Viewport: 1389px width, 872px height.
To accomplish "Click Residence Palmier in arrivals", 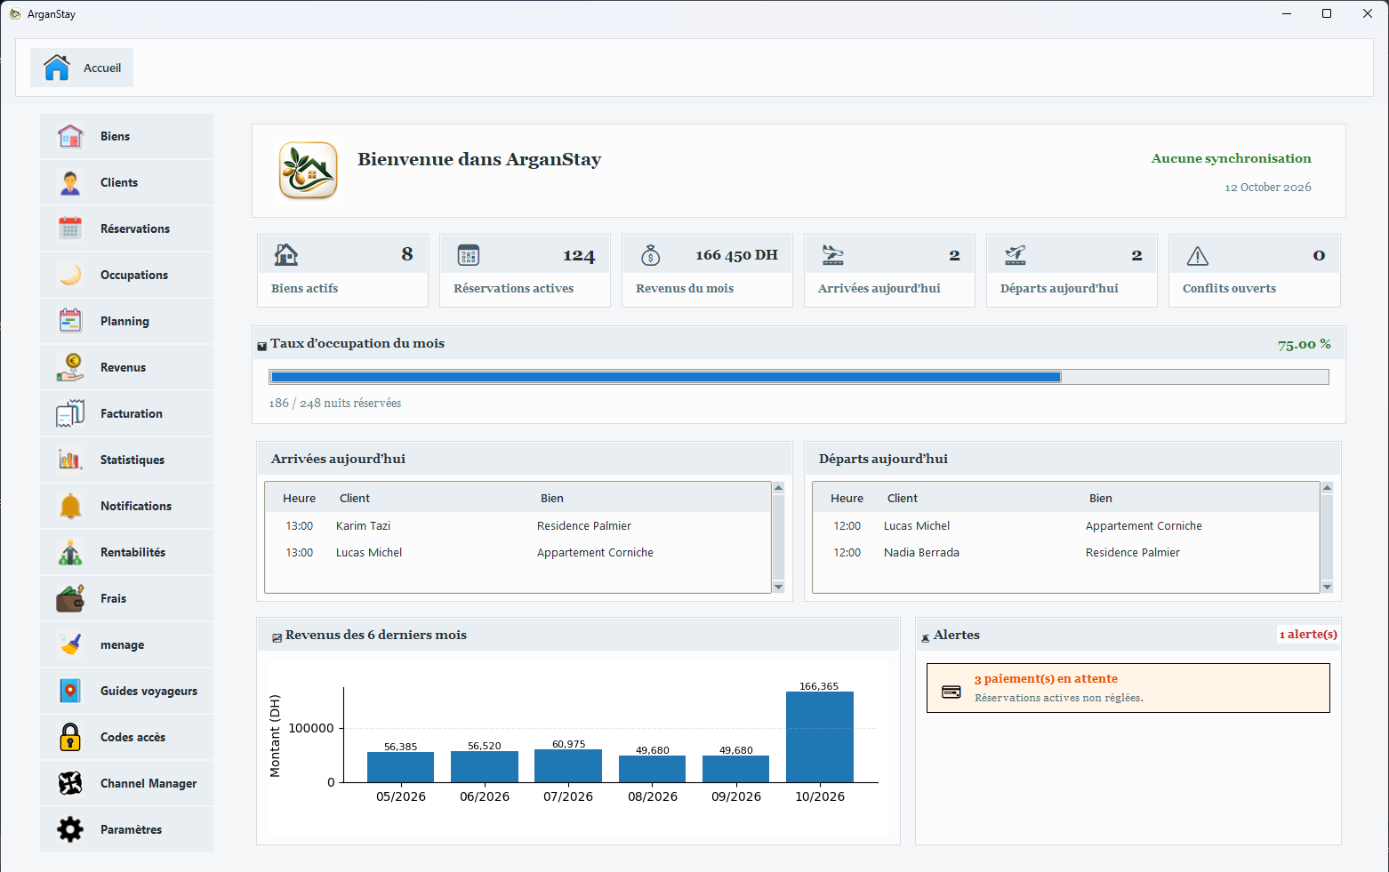I will point(584,525).
